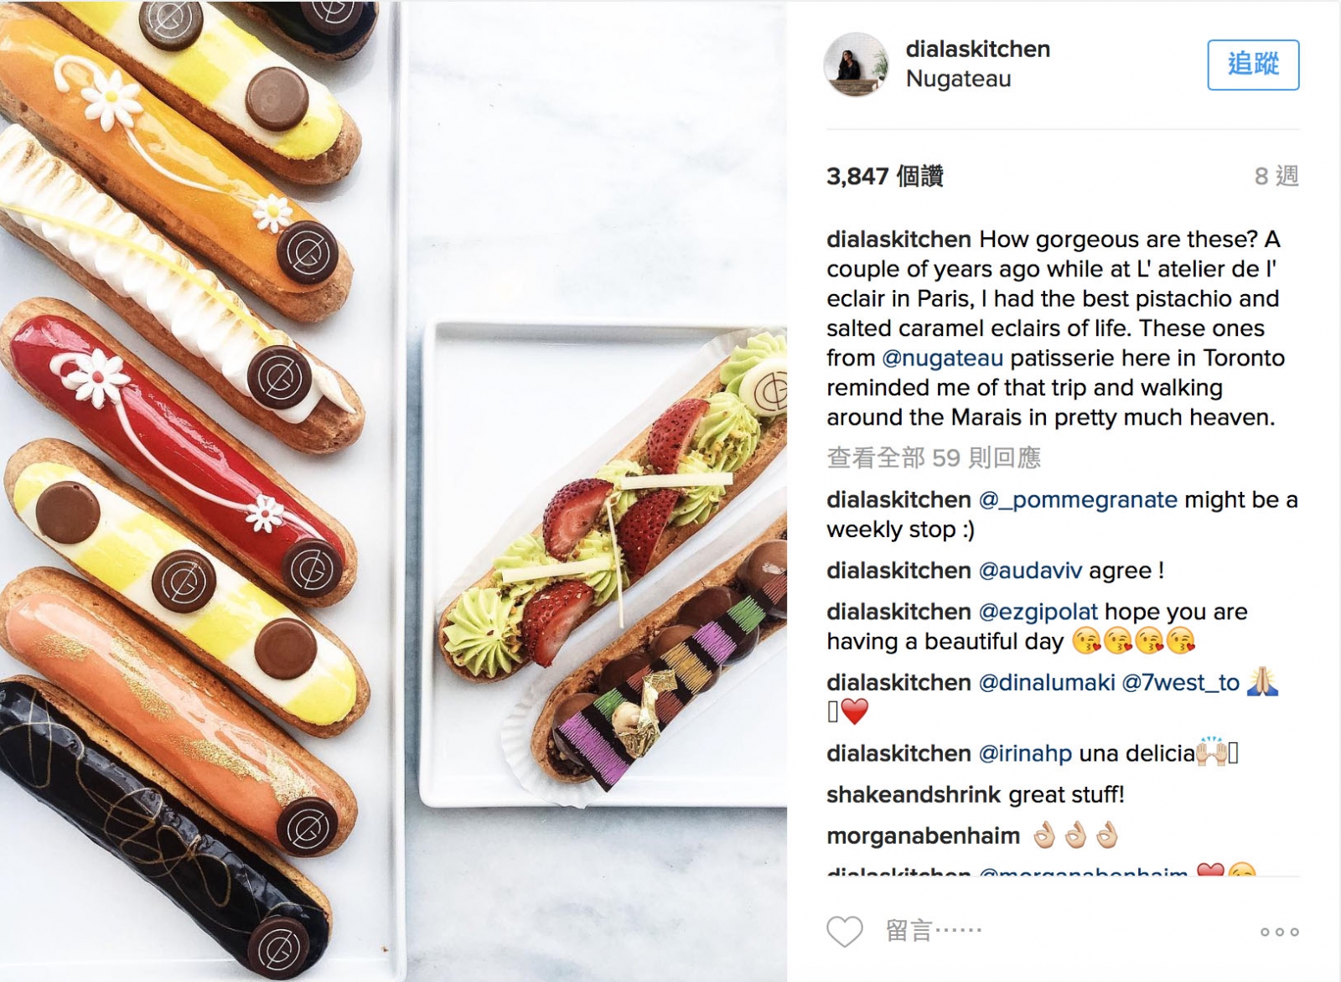The height and width of the screenshot is (982, 1341).
Task: Open dialaskitchen profile avatar picture
Action: [x=856, y=65]
